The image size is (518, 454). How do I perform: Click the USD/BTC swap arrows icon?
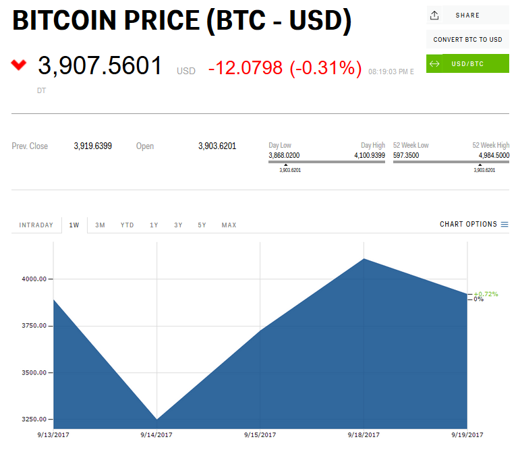pyautogui.click(x=435, y=64)
